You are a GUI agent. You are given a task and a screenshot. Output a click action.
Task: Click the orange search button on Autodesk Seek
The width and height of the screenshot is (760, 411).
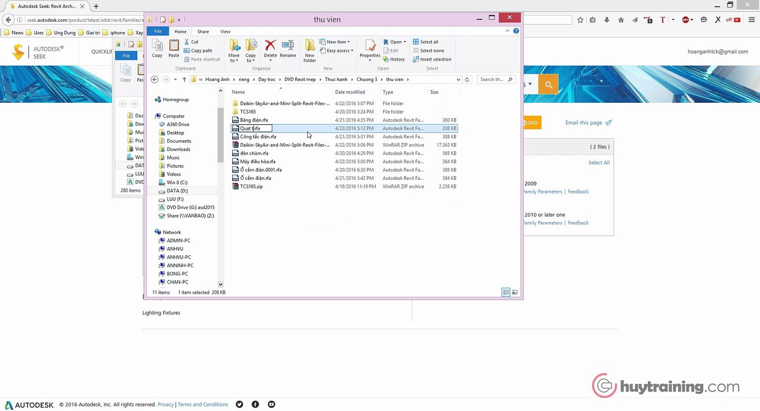[x=548, y=84]
